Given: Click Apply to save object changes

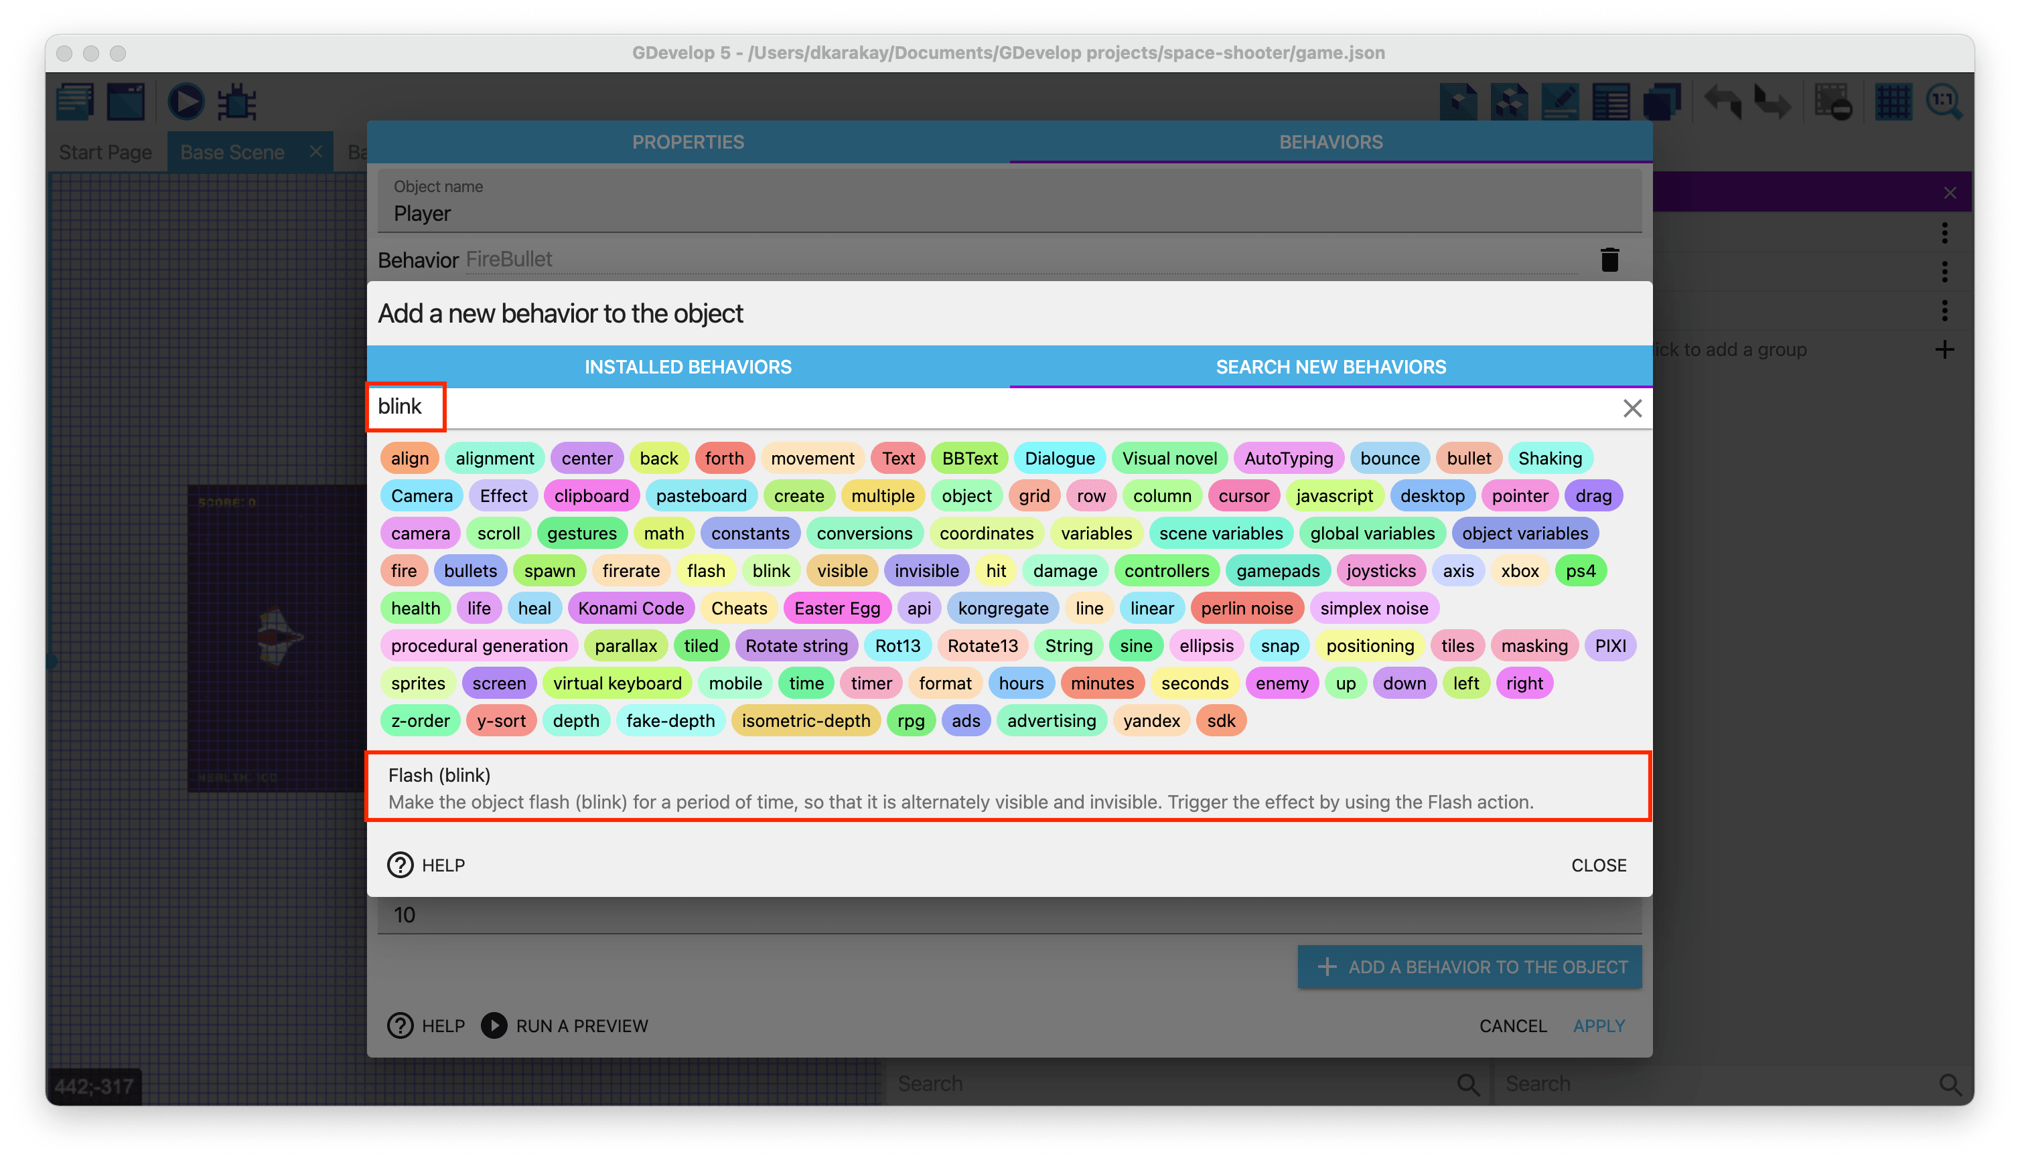Looking at the screenshot, I should click(x=1599, y=1025).
